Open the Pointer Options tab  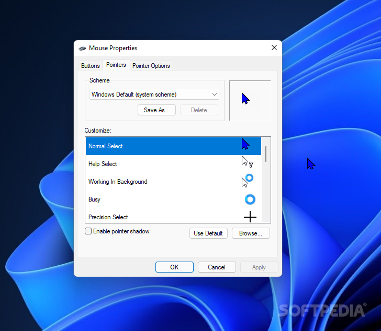(x=151, y=66)
